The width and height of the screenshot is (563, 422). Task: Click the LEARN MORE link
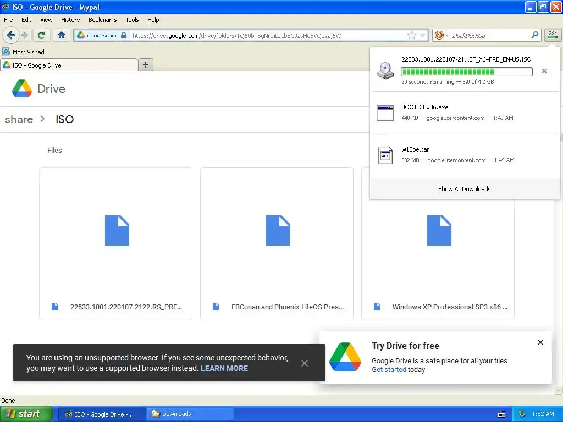tap(224, 368)
